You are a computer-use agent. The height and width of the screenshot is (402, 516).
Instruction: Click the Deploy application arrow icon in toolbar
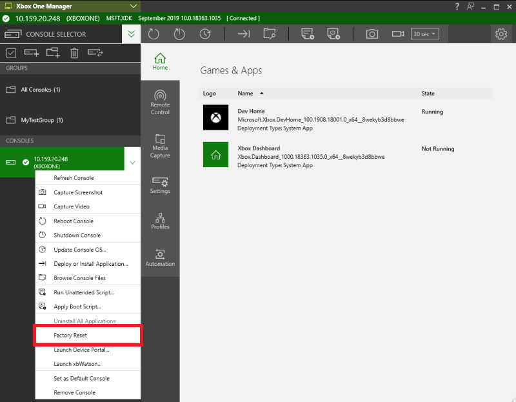coord(244,34)
